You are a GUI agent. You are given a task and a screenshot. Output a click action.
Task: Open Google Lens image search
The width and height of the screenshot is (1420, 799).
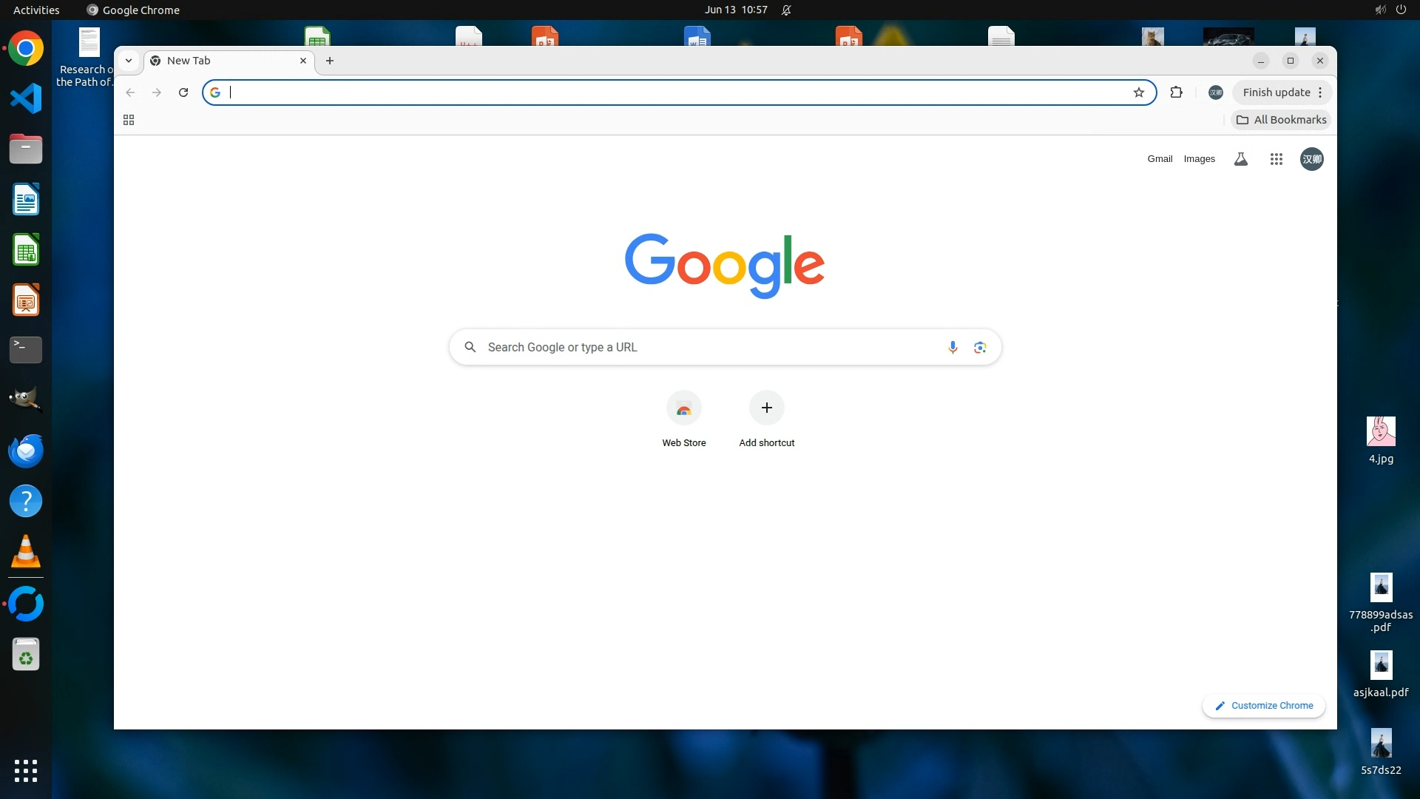(980, 347)
